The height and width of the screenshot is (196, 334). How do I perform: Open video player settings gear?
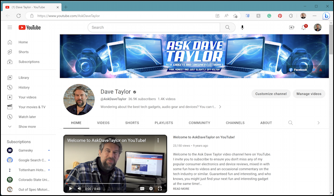pyautogui.click(x=151, y=189)
